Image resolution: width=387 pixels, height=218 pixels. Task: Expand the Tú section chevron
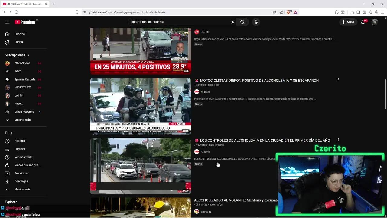[x=11, y=133]
